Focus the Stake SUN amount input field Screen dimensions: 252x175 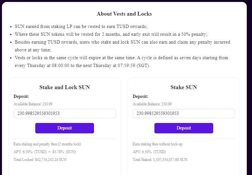coord(184,114)
